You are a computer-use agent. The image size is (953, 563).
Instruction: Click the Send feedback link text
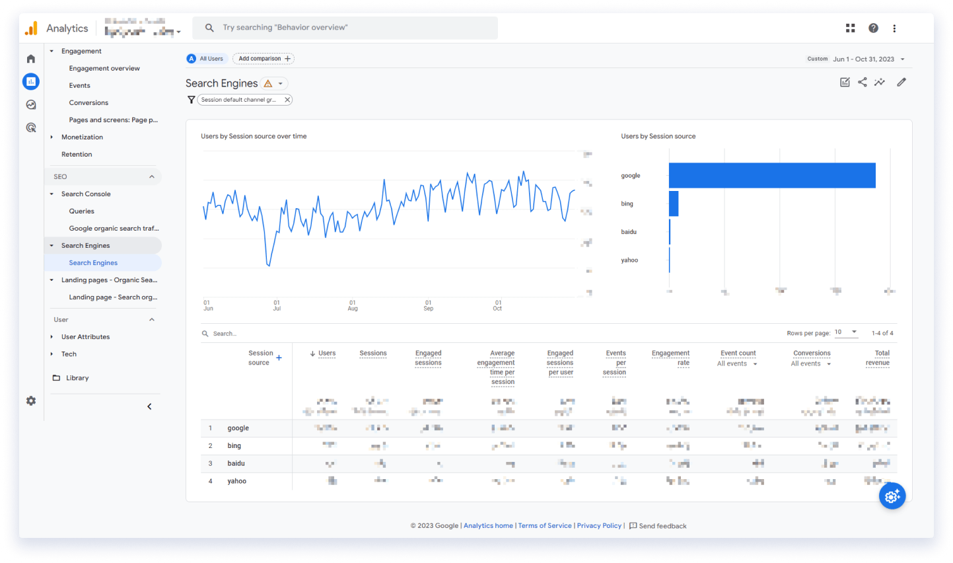(x=662, y=526)
